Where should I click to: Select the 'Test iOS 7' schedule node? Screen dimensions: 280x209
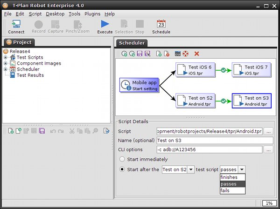[x=251, y=70]
